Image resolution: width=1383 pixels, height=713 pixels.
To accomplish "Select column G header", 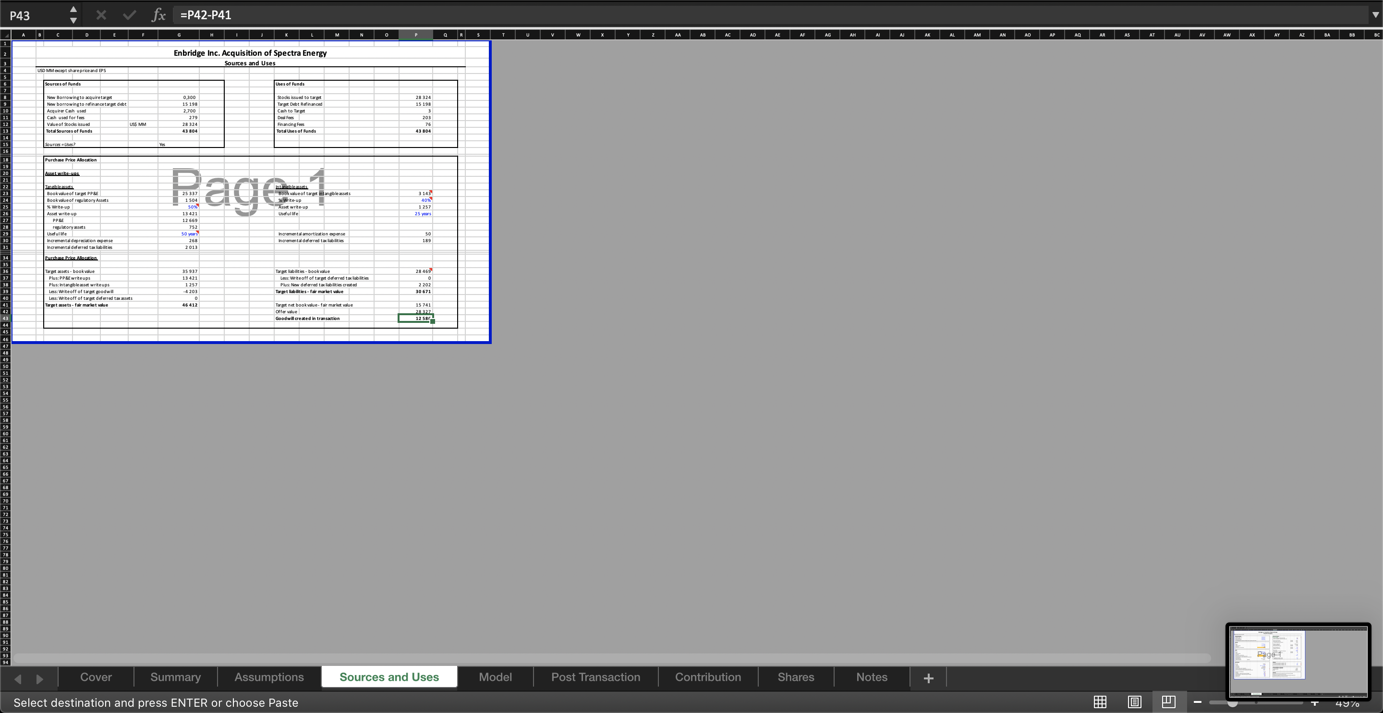I will pyautogui.click(x=179, y=35).
